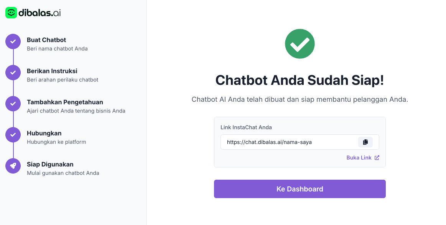Click the Hubungkan step label

[x=44, y=133]
